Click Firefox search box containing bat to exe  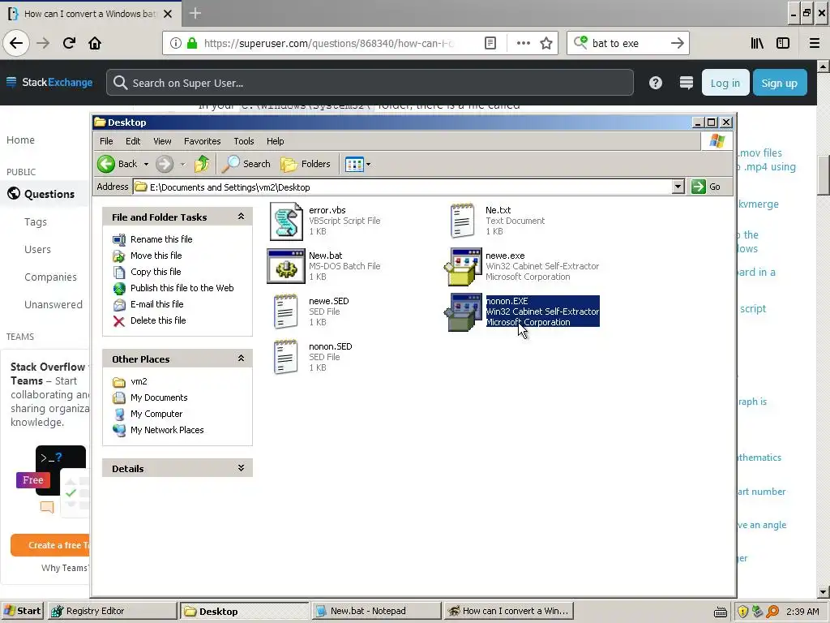click(x=628, y=43)
